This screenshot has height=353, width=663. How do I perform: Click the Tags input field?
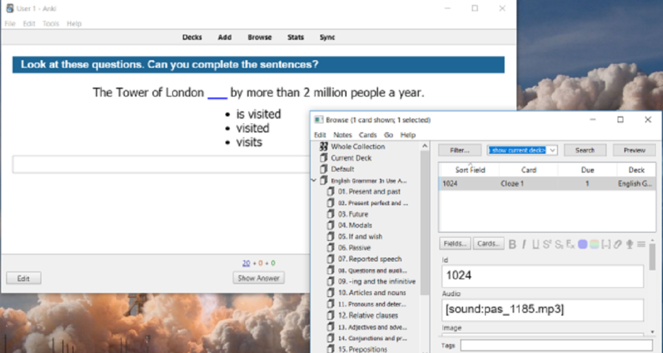click(x=556, y=345)
